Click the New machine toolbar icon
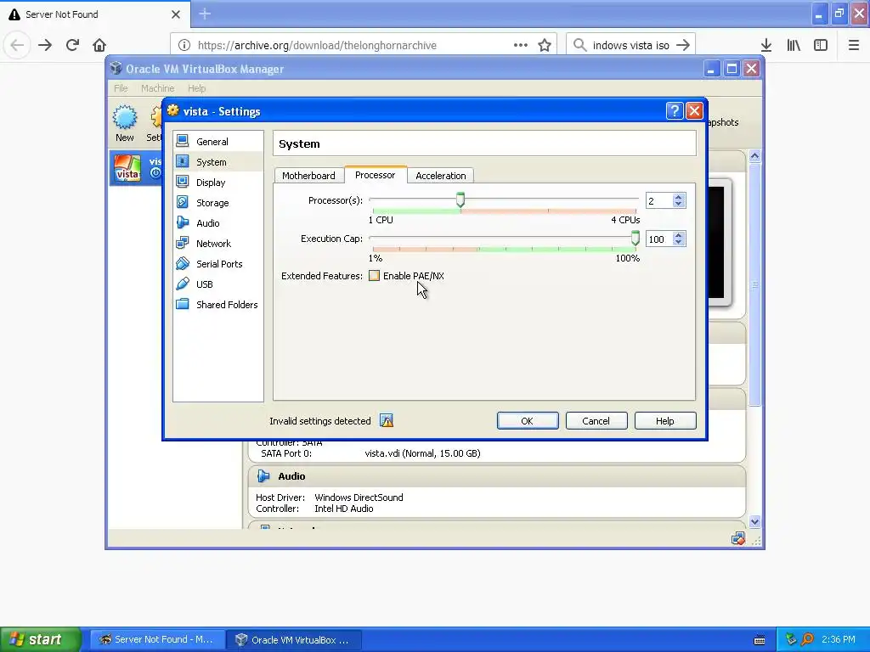 [125, 117]
